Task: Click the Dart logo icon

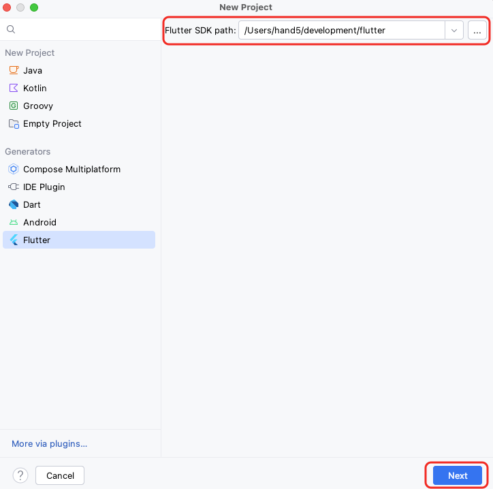Action: [x=14, y=204]
